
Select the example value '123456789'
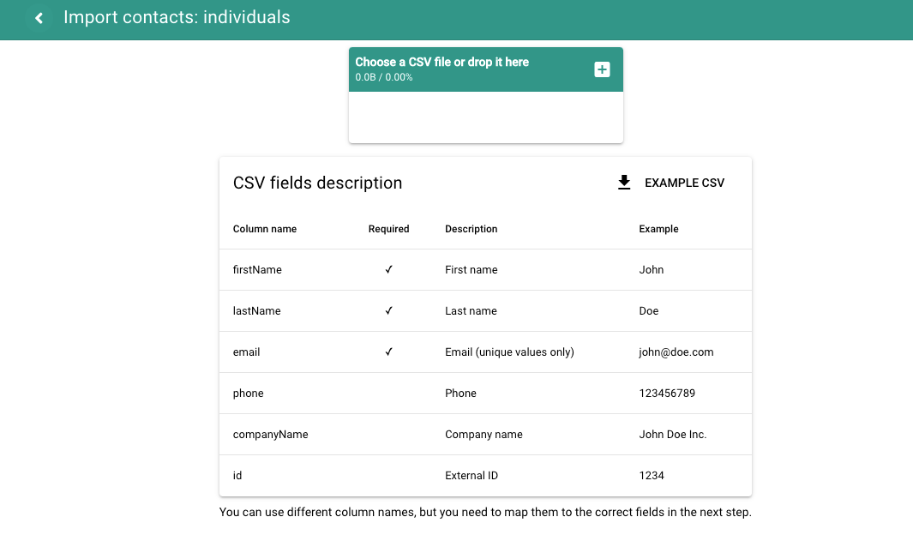[667, 393]
